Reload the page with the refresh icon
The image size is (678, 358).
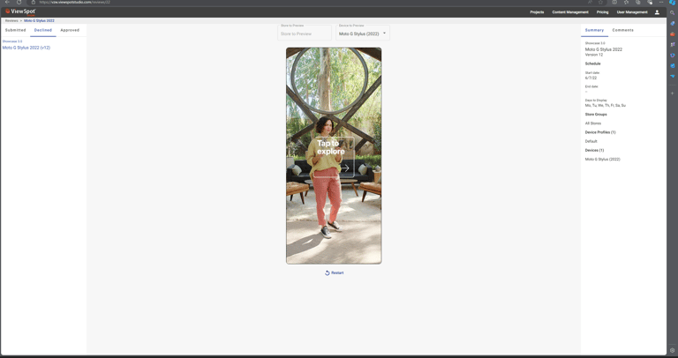[x=19, y=2]
